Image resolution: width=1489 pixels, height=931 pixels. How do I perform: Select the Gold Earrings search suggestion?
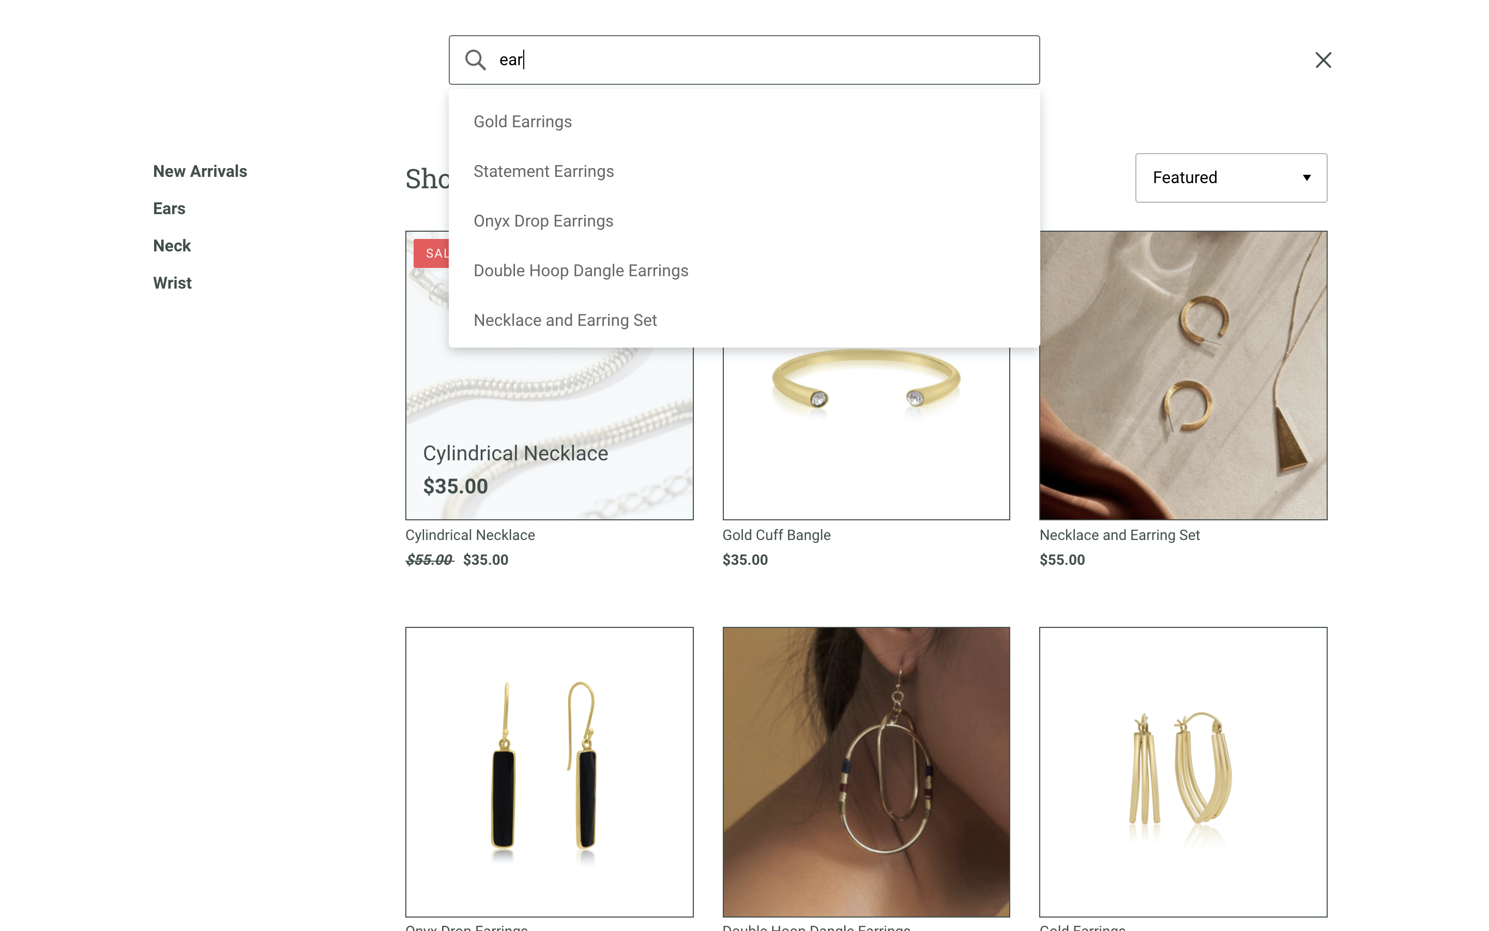point(522,122)
